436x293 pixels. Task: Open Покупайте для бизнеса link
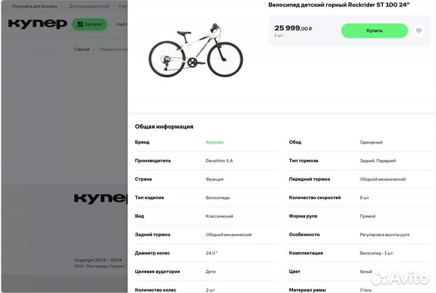tap(35, 7)
